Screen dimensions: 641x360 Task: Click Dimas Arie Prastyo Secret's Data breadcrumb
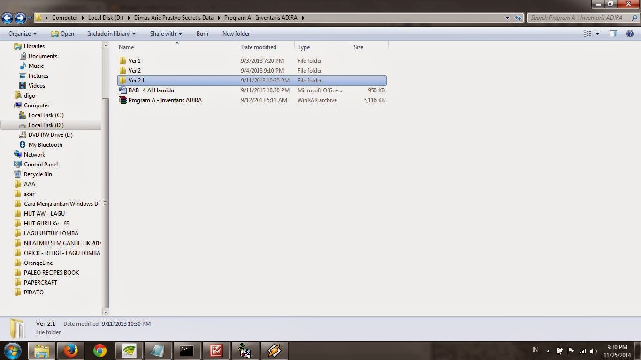(174, 18)
